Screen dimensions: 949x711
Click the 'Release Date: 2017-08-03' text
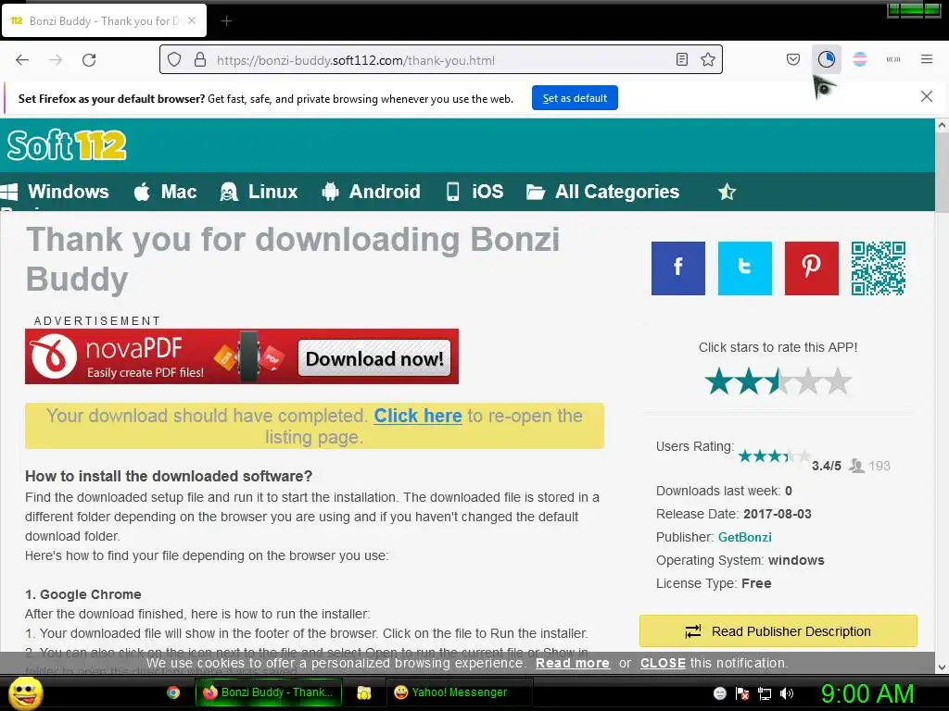[x=734, y=514]
